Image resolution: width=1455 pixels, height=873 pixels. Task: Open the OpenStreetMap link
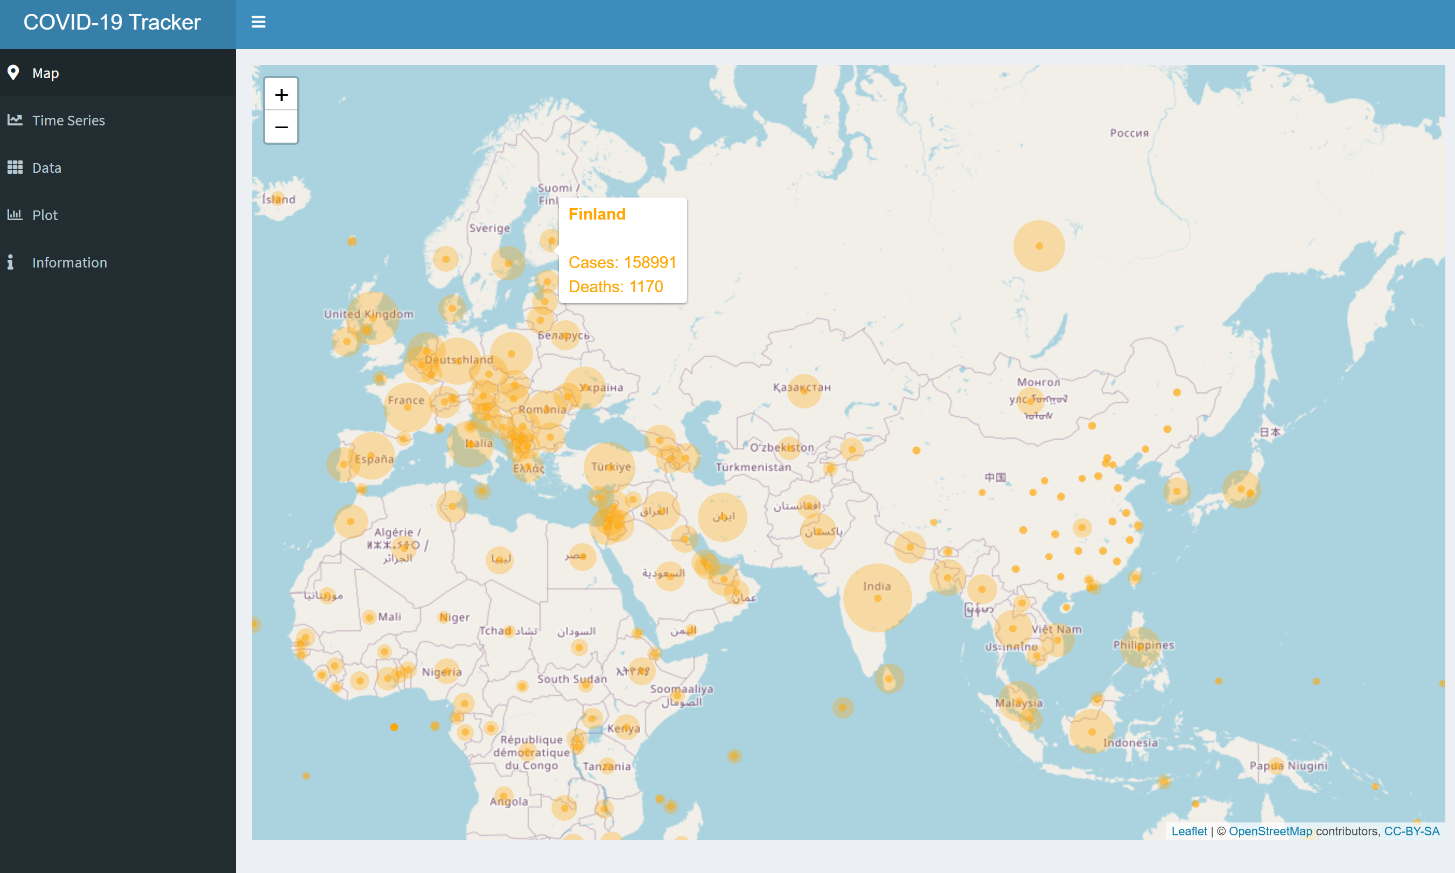click(1270, 831)
